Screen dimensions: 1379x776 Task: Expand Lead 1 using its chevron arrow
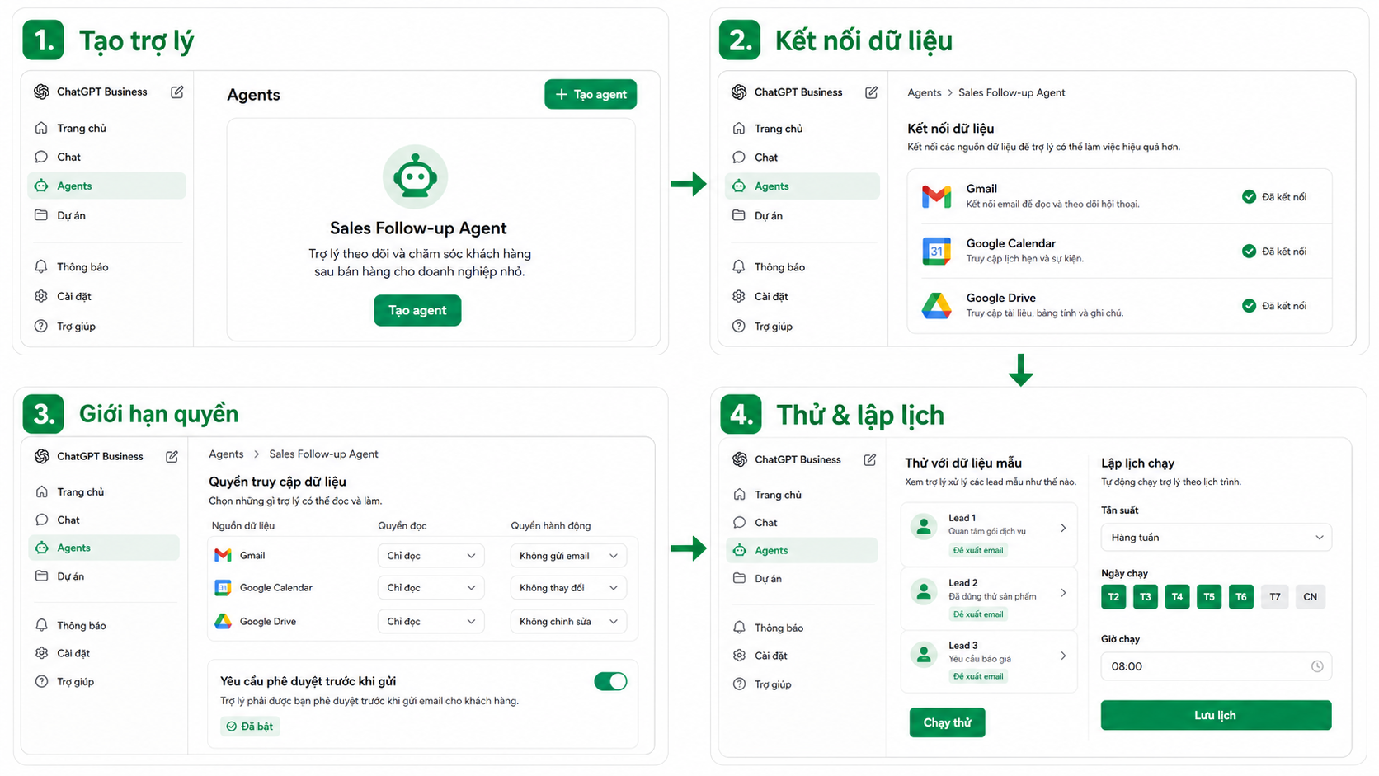[x=1063, y=528]
